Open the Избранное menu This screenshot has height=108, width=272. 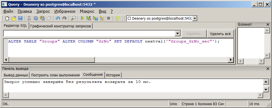[65, 12]
